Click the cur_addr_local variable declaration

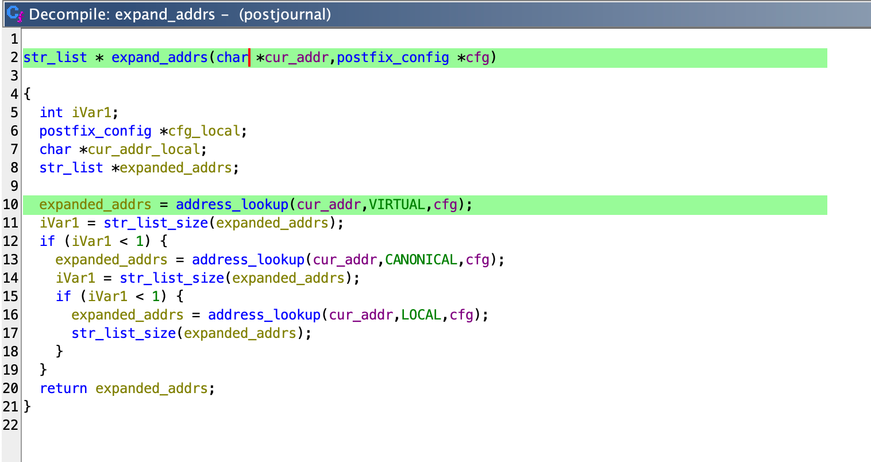tap(144, 149)
